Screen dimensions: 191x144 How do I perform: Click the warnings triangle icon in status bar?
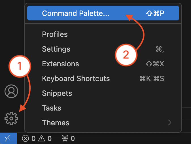coord(42,139)
